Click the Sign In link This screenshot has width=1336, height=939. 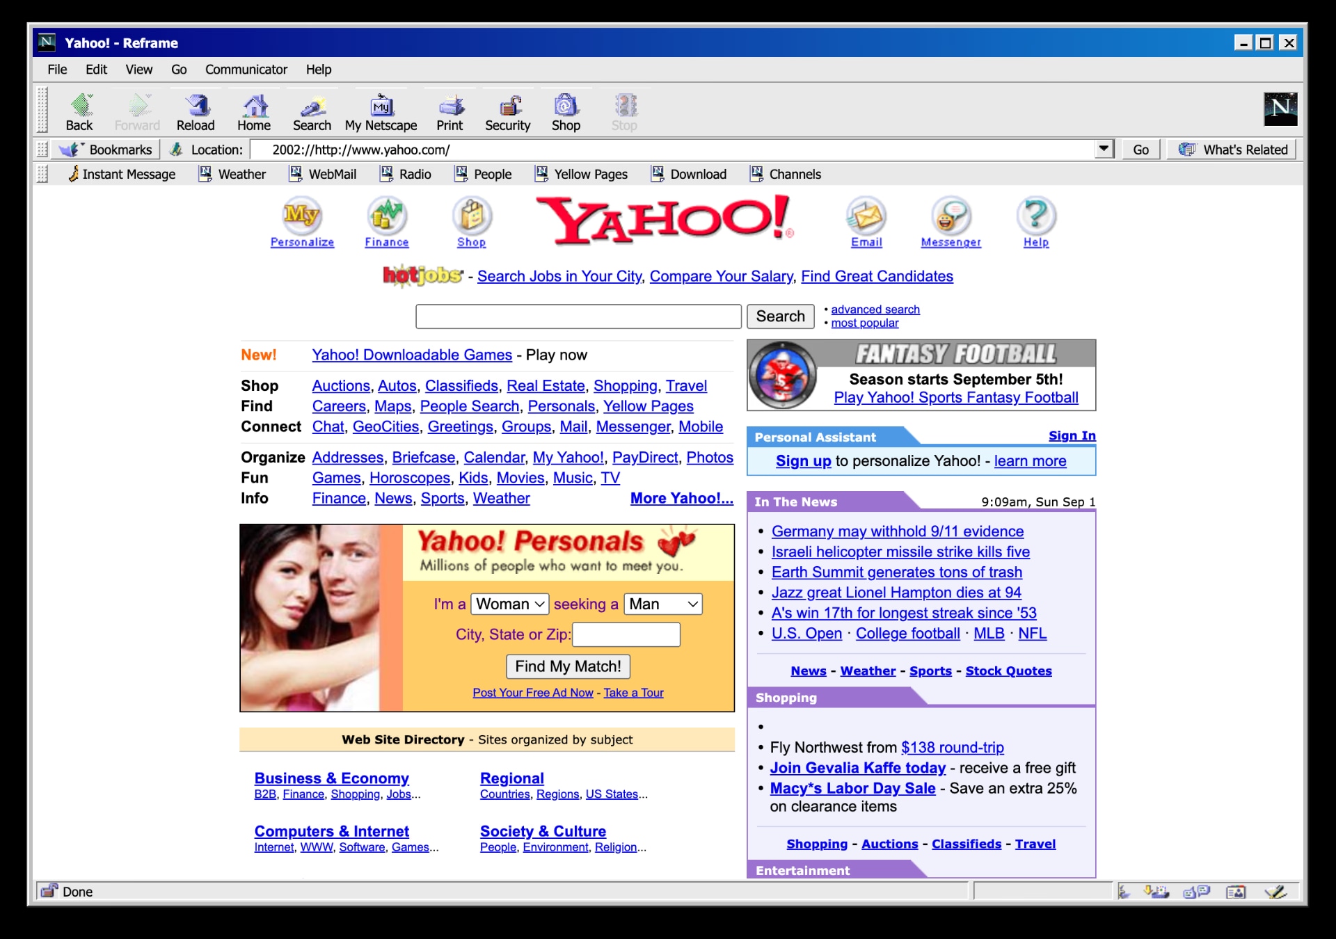(1072, 435)
